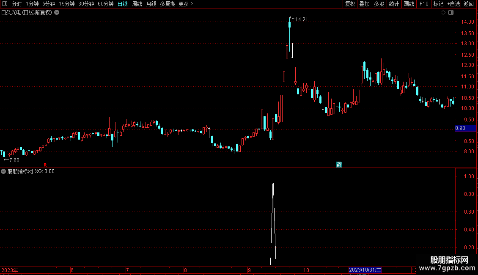Viewport: 478px width, 275px height.
Task: Switch to 分时 intraday view
Action: 17,4
